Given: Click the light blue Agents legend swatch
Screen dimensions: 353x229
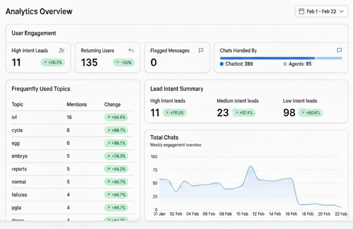Looking at the screenshot, I should 285,64.
